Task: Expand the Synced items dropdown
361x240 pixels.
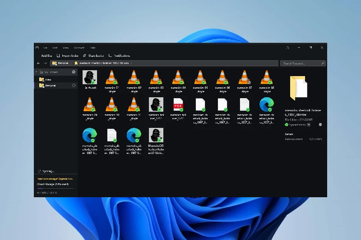Action: click(309, 125)
